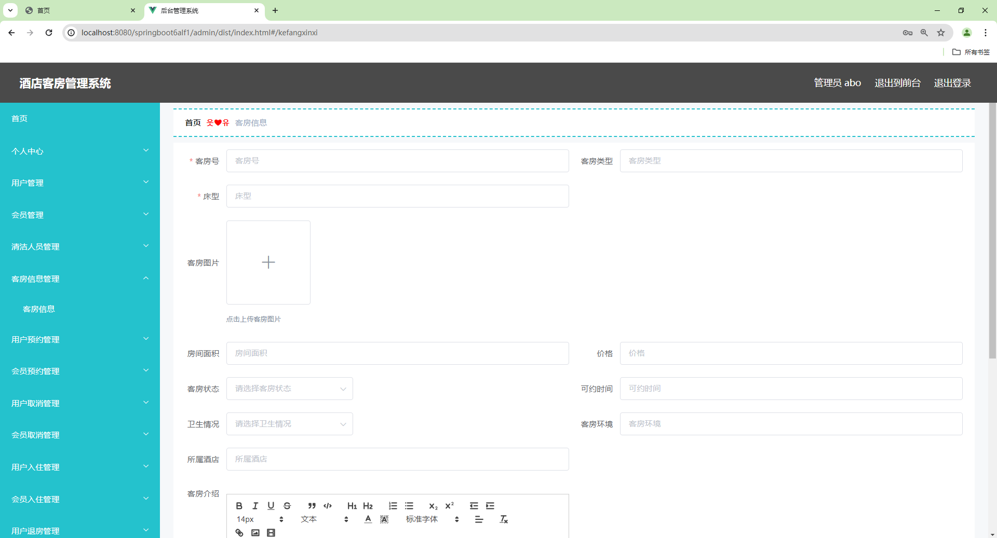Insert a video into the editor

coord(271,533)
